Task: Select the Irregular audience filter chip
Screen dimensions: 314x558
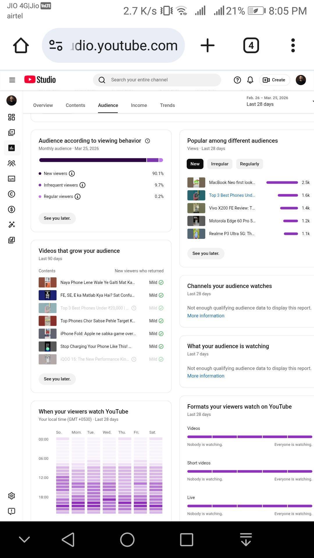Action: click(x=220, y=164)
